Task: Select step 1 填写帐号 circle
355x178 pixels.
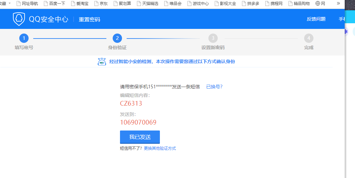Action: click(24, 38)
